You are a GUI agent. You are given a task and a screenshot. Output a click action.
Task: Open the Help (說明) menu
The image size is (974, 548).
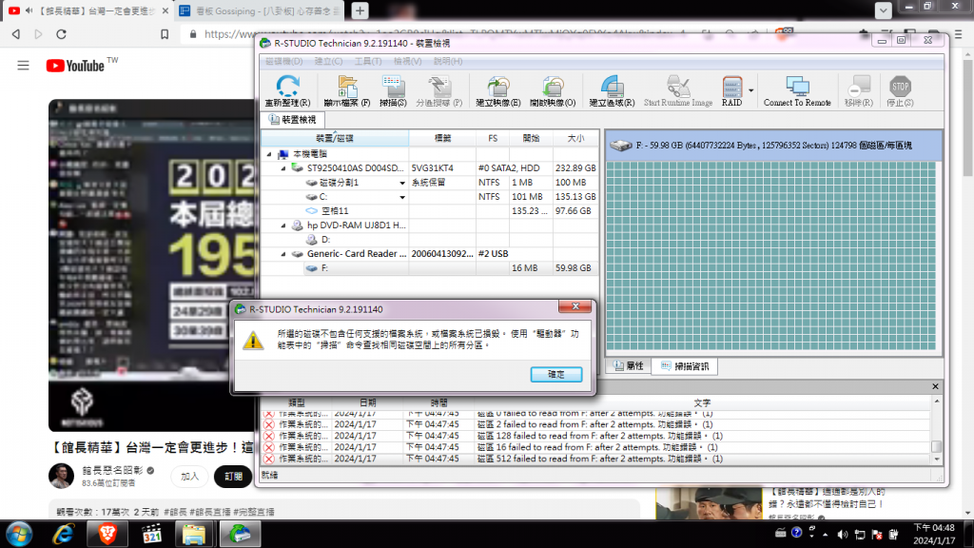447,61
